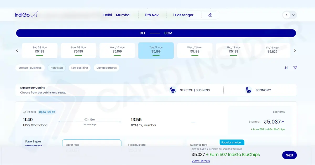Click the BOM, T2, Mumbai text
The height and width of the screenshot is (165, 315).
pos(143,125)
